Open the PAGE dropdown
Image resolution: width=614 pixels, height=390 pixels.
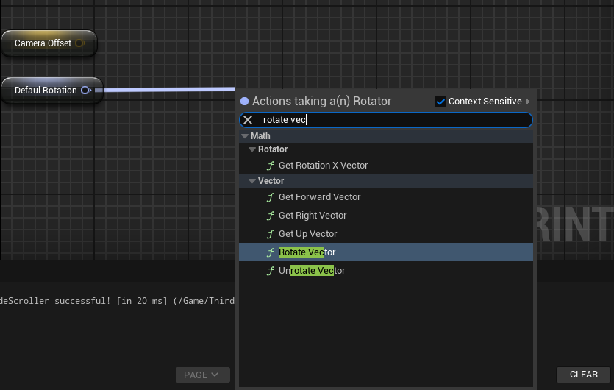tap(202, 375)
